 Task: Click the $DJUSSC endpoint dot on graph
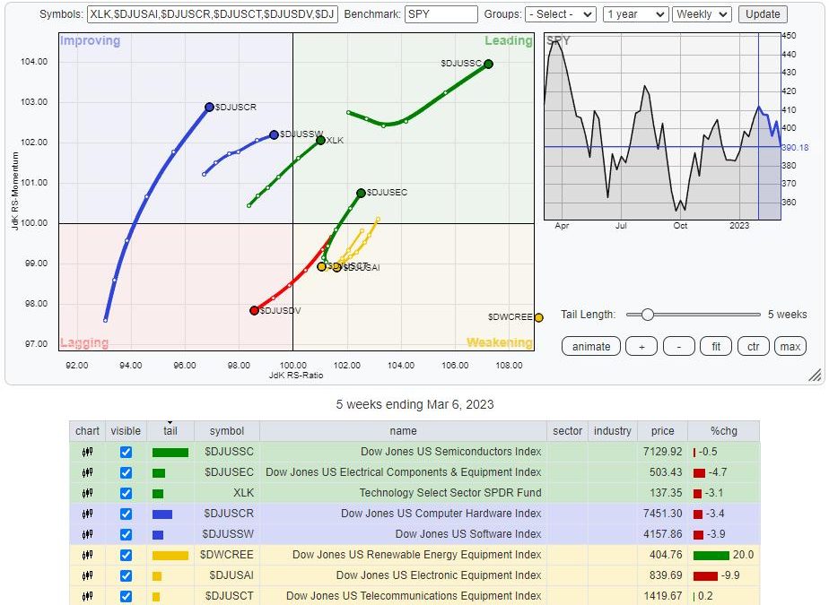click(488, 64)
